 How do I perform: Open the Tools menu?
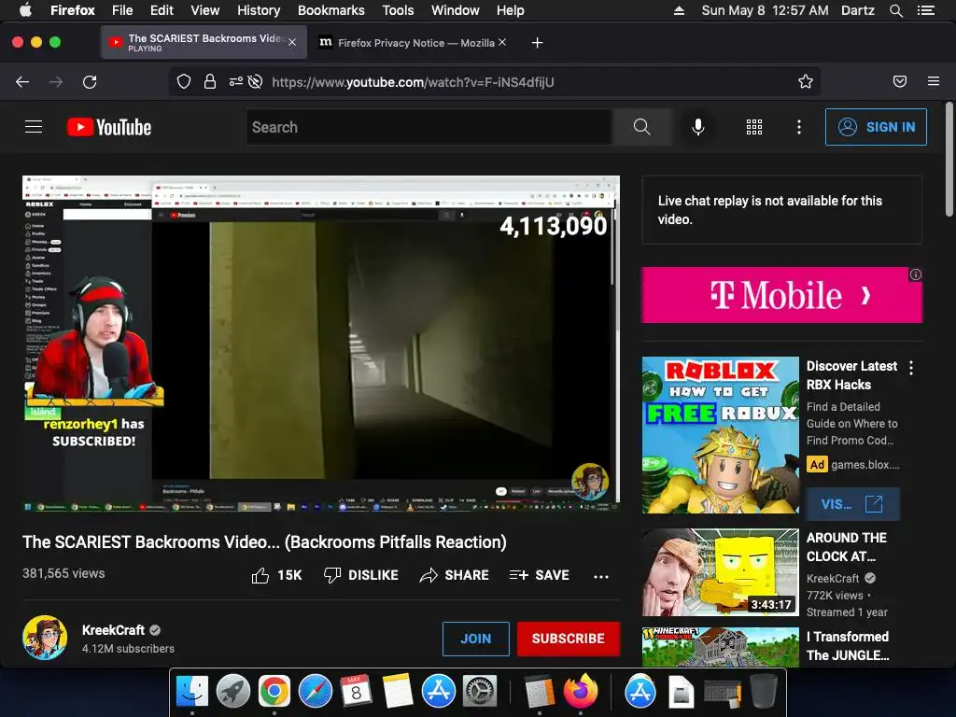(x=398, y=10)
